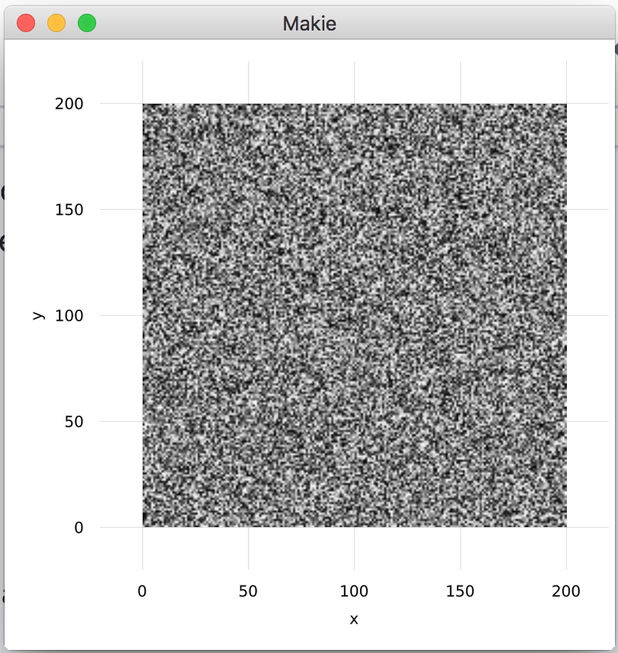The width and height of the screenshot is (618, 653).
Task: Click the x-axis tick label 100
Action: click(x=354, y=591)
